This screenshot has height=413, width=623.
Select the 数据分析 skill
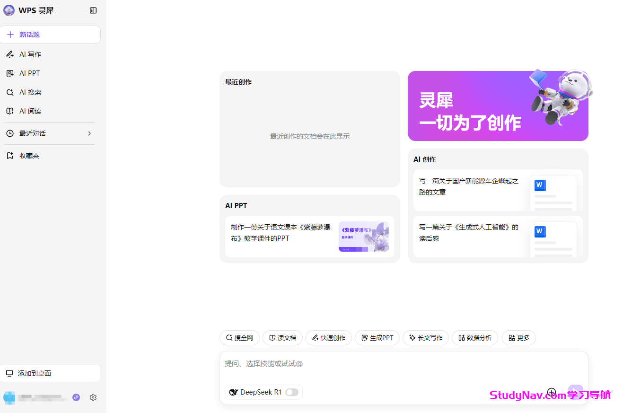[x=474, y=337]
